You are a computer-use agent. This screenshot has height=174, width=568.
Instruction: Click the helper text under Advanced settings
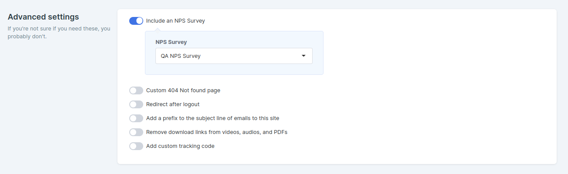pyautogui.click(x=59, y=33)
